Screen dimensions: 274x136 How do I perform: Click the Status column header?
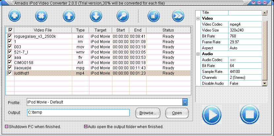pos(168,30)
